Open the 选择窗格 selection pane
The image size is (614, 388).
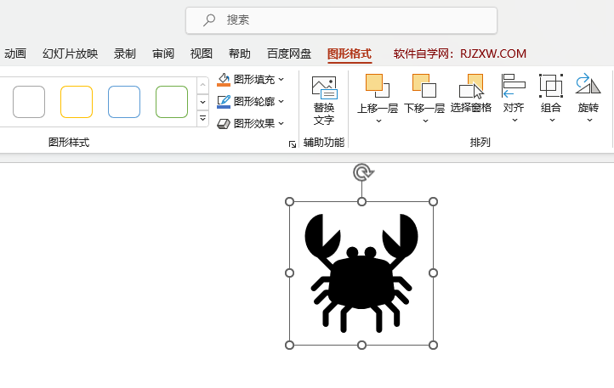[470, 93]
